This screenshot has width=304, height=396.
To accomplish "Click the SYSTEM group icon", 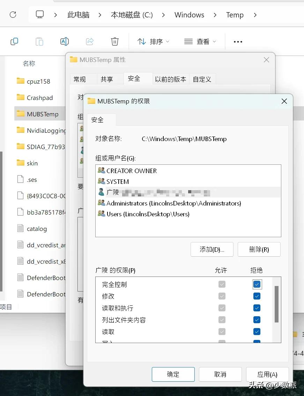I will tap(101, 181).
